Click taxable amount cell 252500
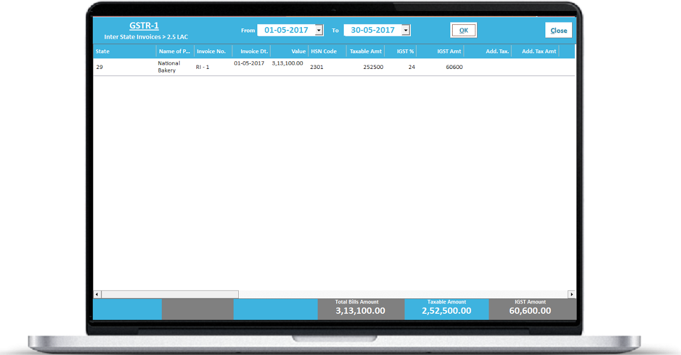The height and width of the screenshot is (355, 681). pyautogui.click(x=373, y=67)
